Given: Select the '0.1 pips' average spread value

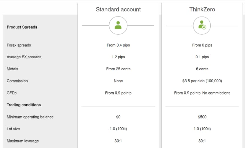Looking at the screenshot, I should [202, 57].
